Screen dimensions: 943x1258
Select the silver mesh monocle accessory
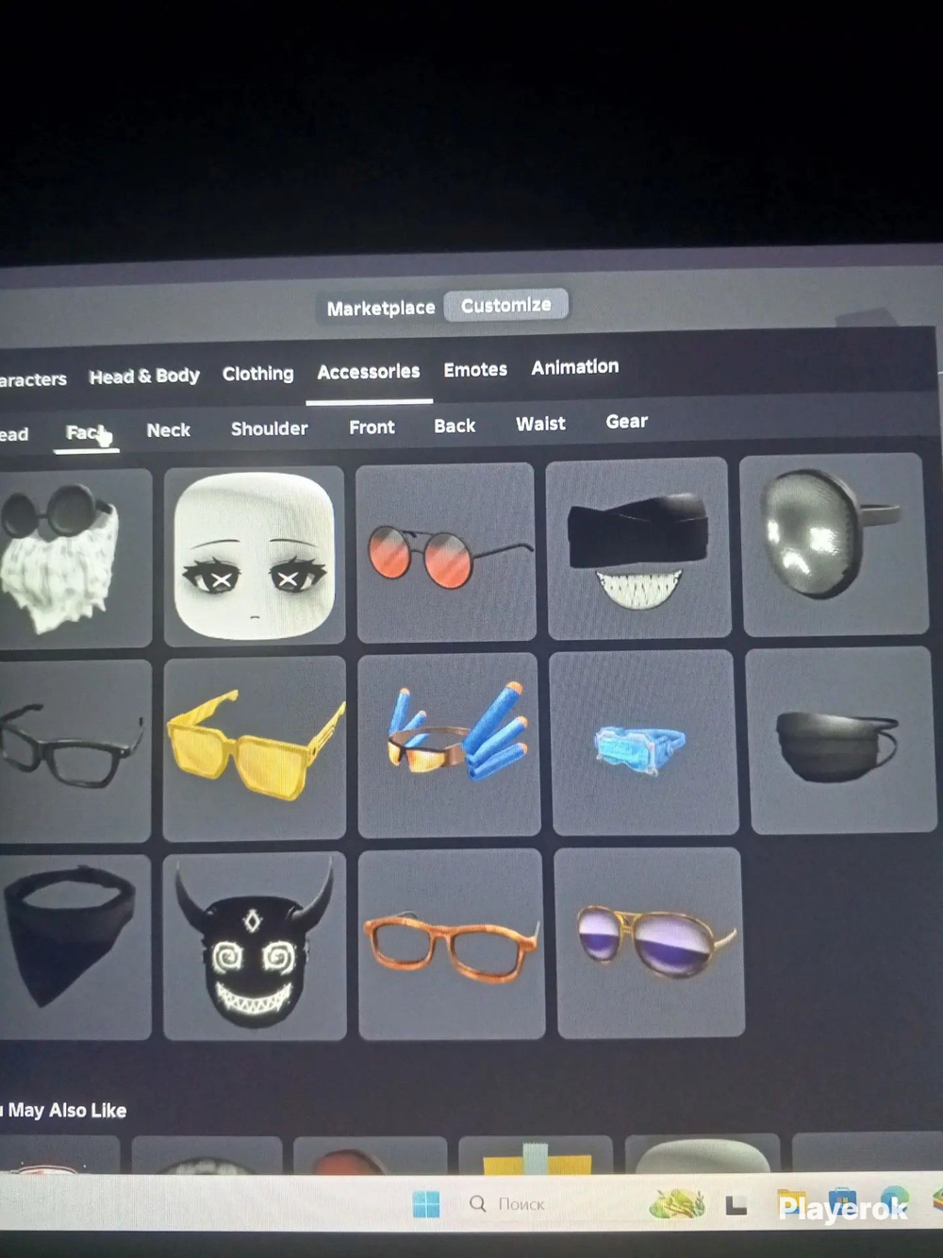coord(833,545)
